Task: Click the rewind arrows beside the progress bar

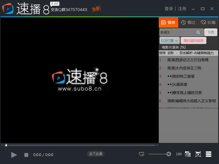Action: point(2,145)
